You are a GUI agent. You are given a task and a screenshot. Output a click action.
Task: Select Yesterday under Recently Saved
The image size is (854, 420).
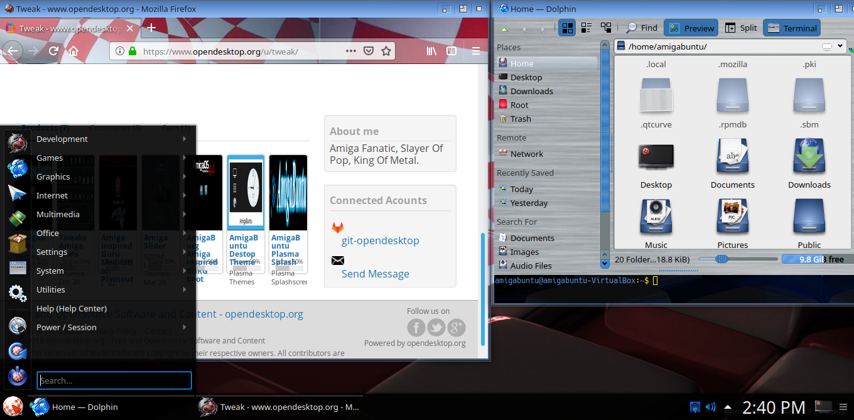546,203
